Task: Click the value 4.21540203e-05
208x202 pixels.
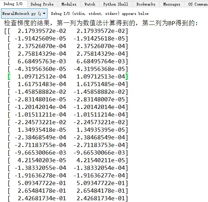Action: 42,160
